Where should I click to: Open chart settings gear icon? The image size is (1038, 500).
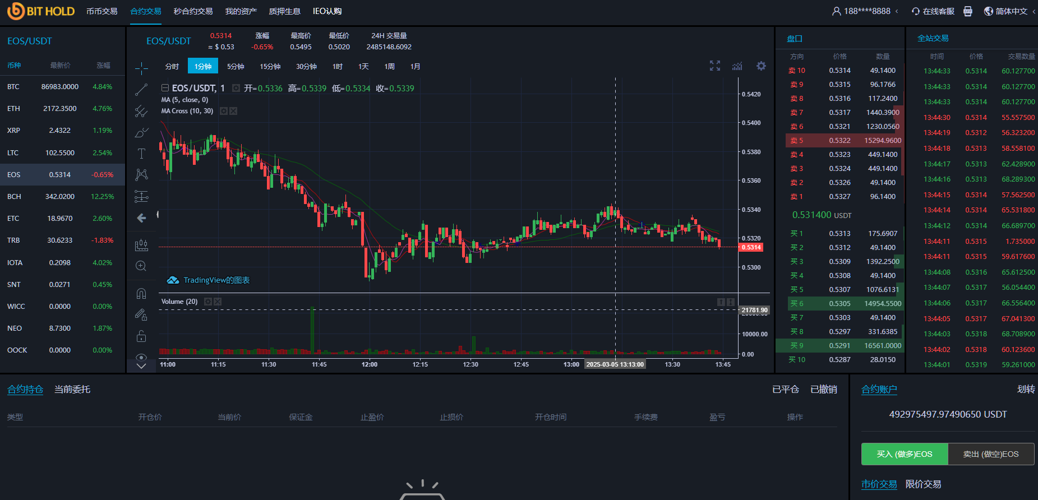(761, 66)
